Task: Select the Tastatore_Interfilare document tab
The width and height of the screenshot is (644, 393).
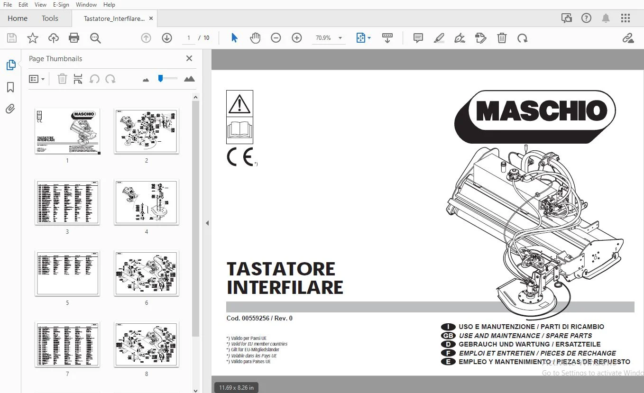Action: click(x=114, y=18)
